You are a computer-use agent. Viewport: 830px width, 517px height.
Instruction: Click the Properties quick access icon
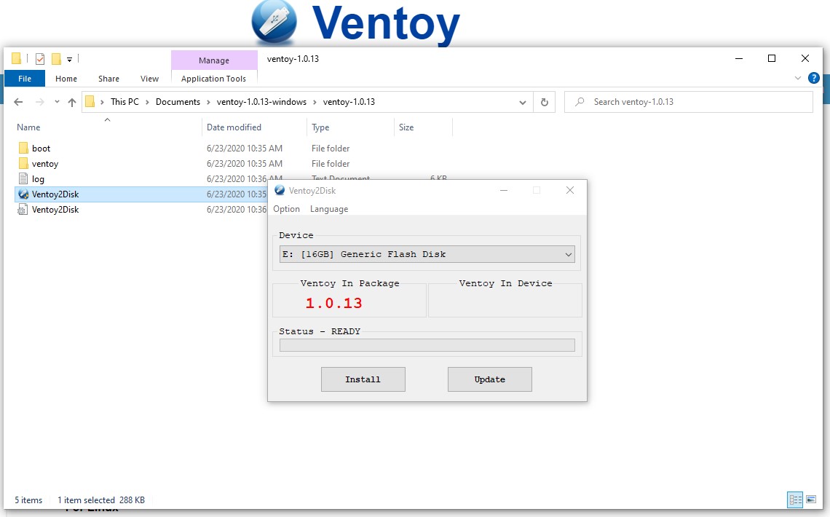[x=40, y=59]
